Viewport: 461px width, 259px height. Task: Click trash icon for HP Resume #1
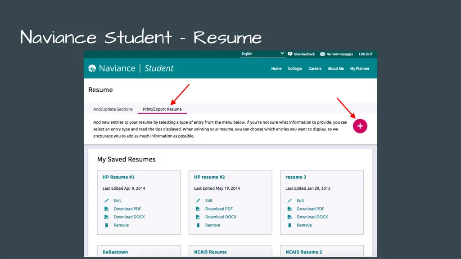(x=106, y=225)
